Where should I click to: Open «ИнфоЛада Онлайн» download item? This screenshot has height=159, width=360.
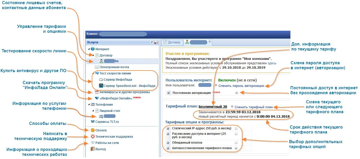[116, 98]
